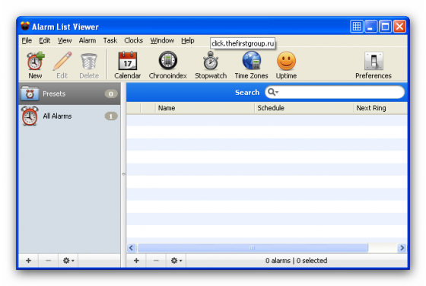The height and width of the screenshot is (286, 426).
Task: Open the Stopwatch
Action: pos(211,65)
